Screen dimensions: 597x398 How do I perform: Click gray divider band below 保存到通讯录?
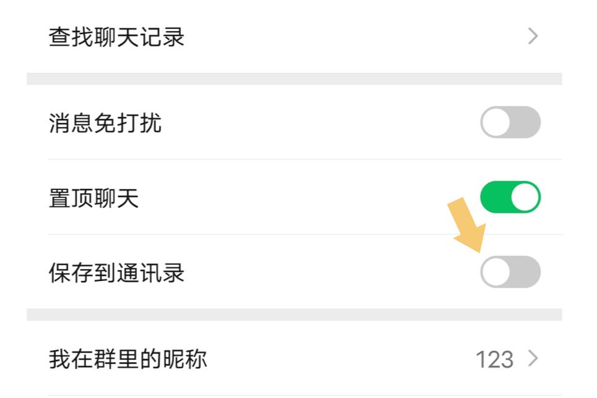pyautogui.click(x=294, y=314)
